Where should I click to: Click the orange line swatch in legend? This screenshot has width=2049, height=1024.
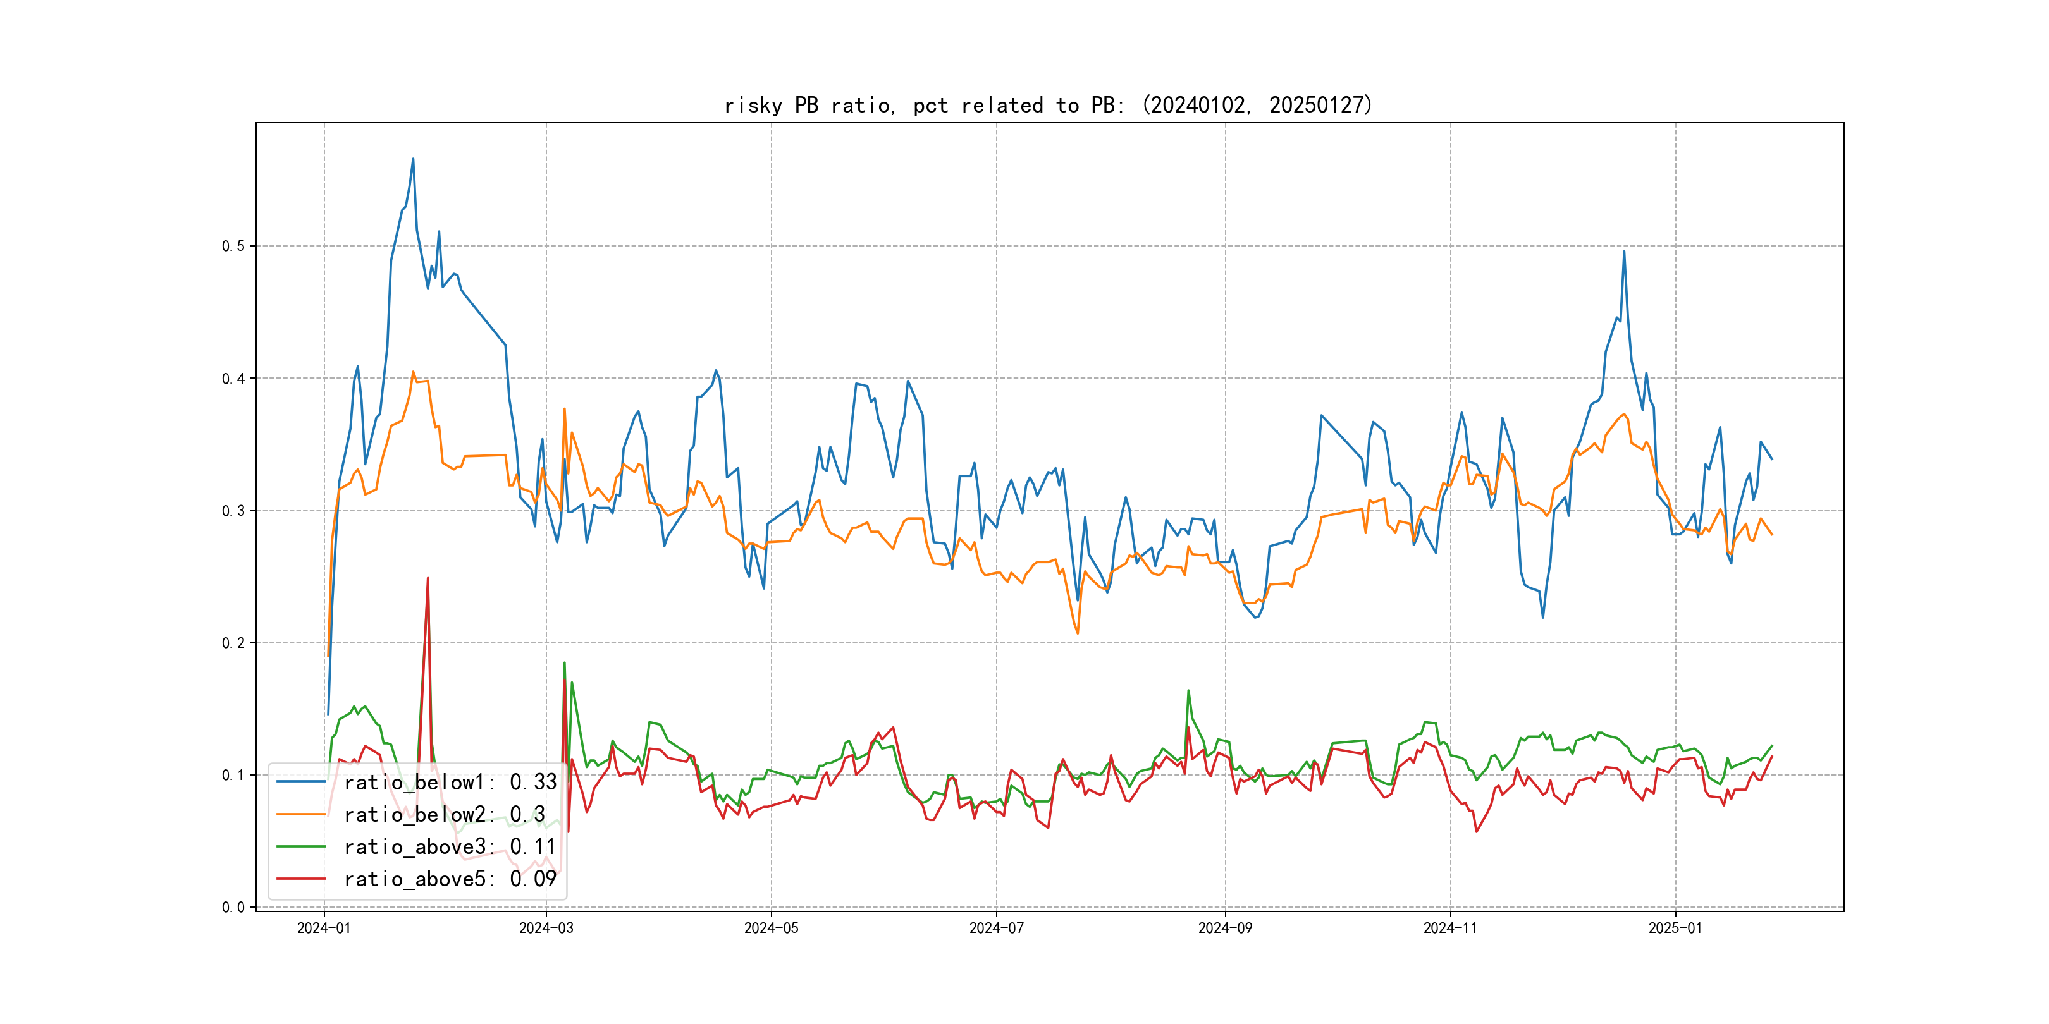point(300,814)
